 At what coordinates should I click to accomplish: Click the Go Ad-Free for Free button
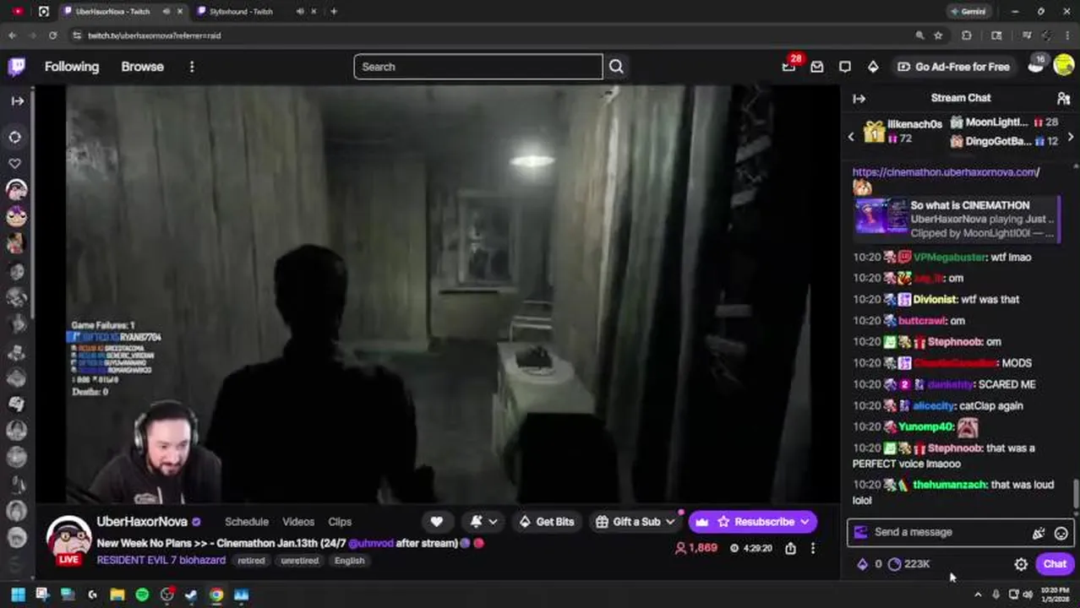[x=953, y=67]
